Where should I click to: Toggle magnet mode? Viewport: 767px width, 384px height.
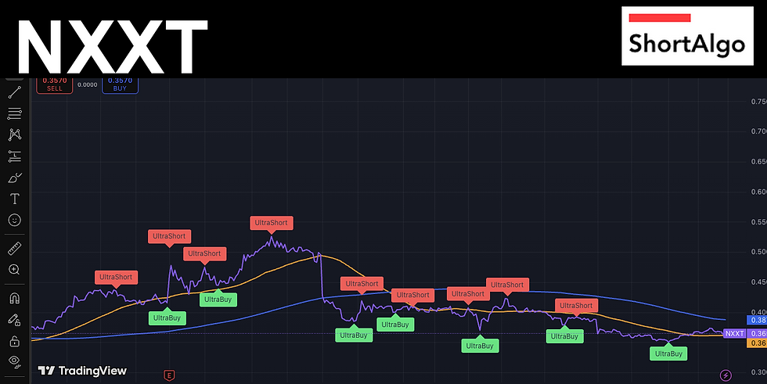click(x=14, y=298)
